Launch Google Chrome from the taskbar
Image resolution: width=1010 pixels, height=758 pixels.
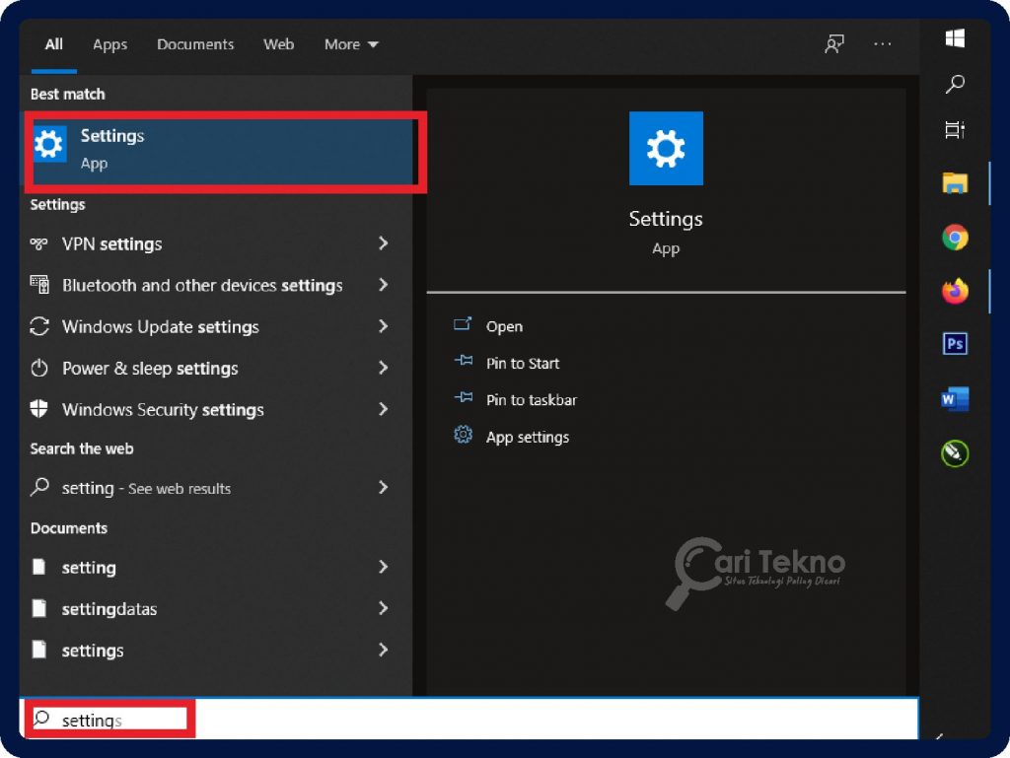955,238
